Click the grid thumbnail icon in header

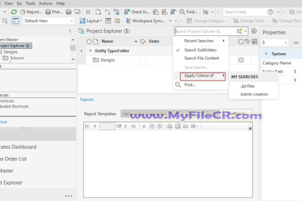255,41
